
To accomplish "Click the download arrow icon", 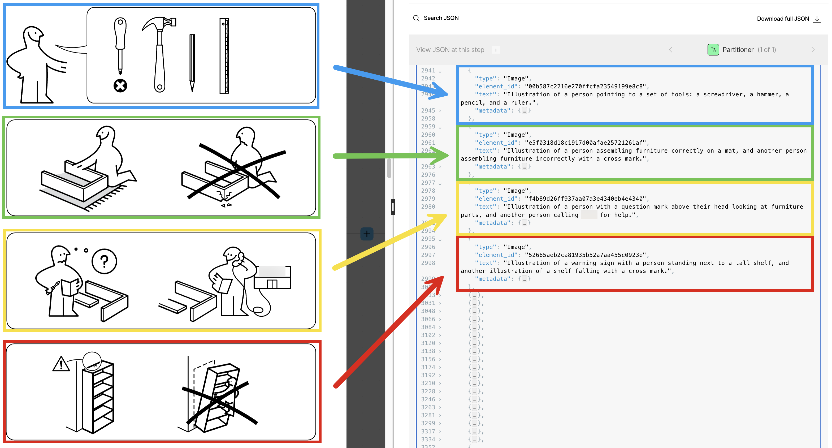I will pyautogui.click(x=817, y=19).
